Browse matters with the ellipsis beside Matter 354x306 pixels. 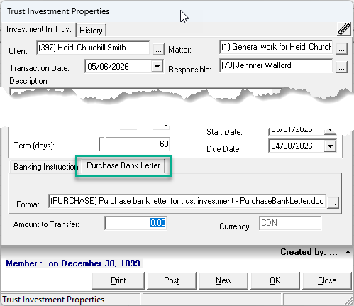tap(341, 48)
